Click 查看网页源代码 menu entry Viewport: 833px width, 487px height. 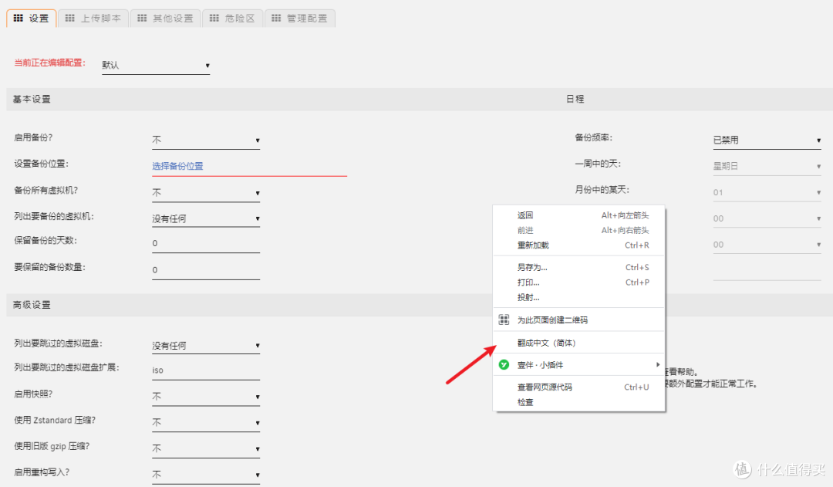[x=545, y=387]
